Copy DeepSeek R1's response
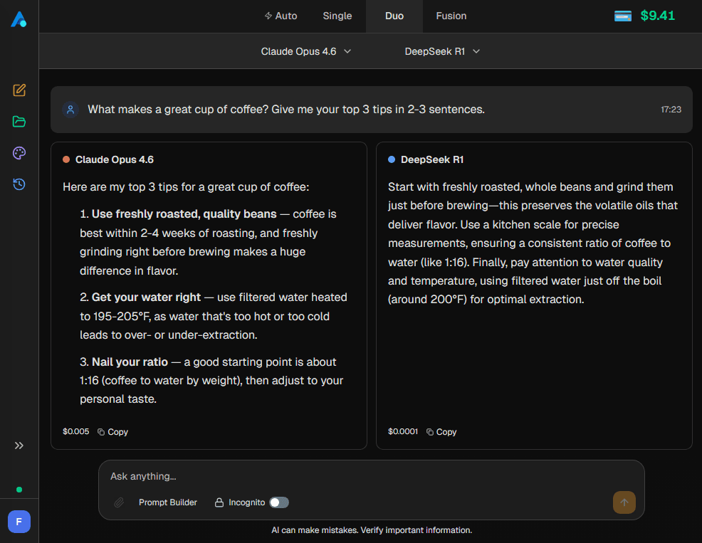This screenshot has height=543, width=702. (441, 431)
